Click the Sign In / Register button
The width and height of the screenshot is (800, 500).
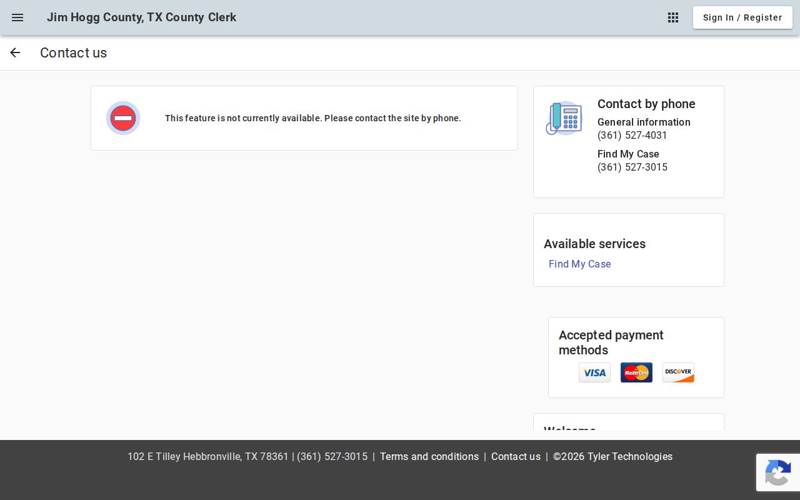tap(742, 17)
